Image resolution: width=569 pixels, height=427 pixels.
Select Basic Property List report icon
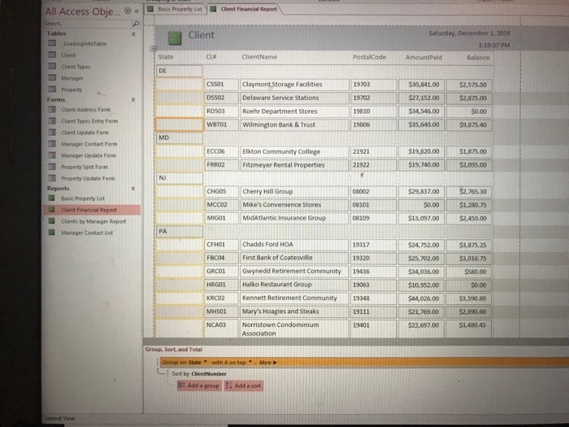[x=52, y=198]
